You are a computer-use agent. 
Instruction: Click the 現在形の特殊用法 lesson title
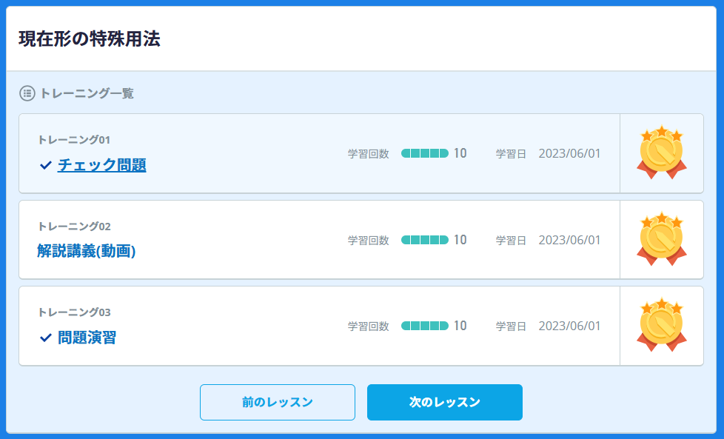coord(90,39)
